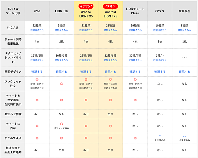This screenshot has width=198, height=158.
Task: Open LIONチャートPlus+ 19種類 details link
Action: coord(135,30)
